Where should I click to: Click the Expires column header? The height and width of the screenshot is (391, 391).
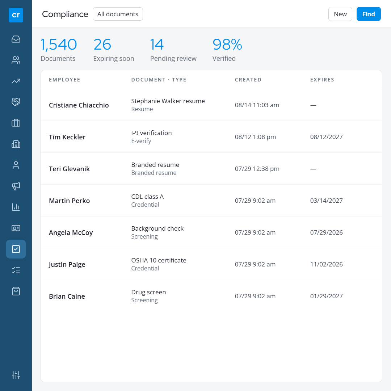tap(322, 80)
